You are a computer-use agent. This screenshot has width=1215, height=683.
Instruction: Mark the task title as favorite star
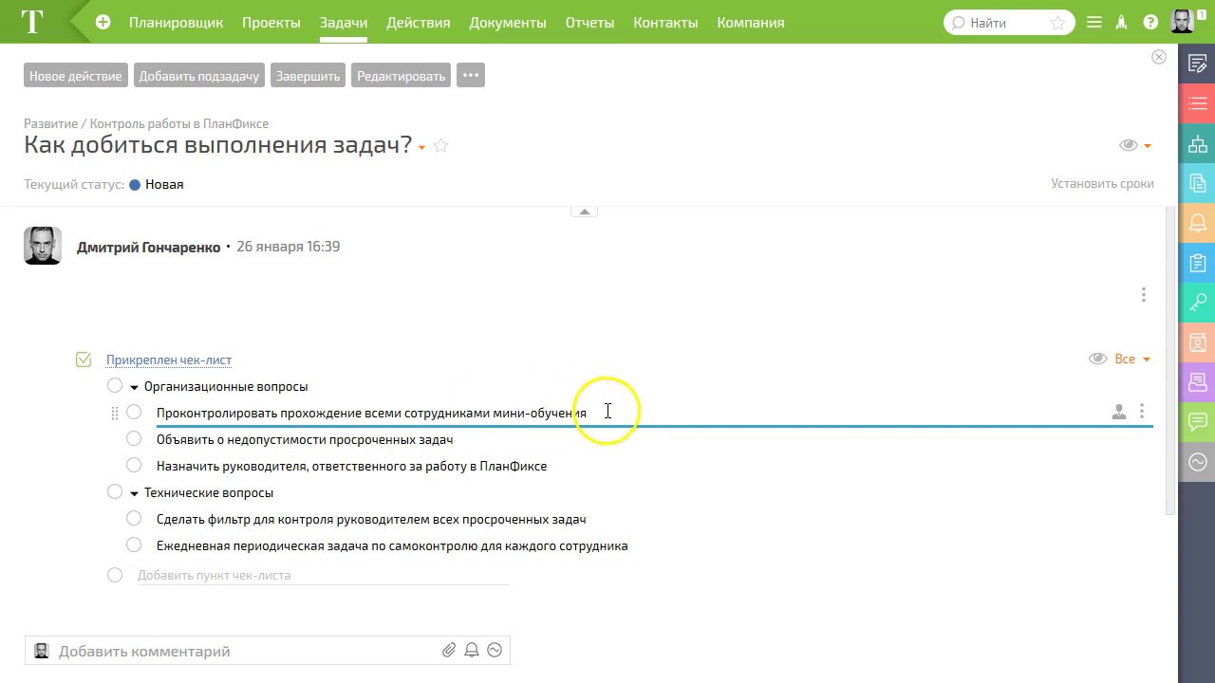pos(440,145)
